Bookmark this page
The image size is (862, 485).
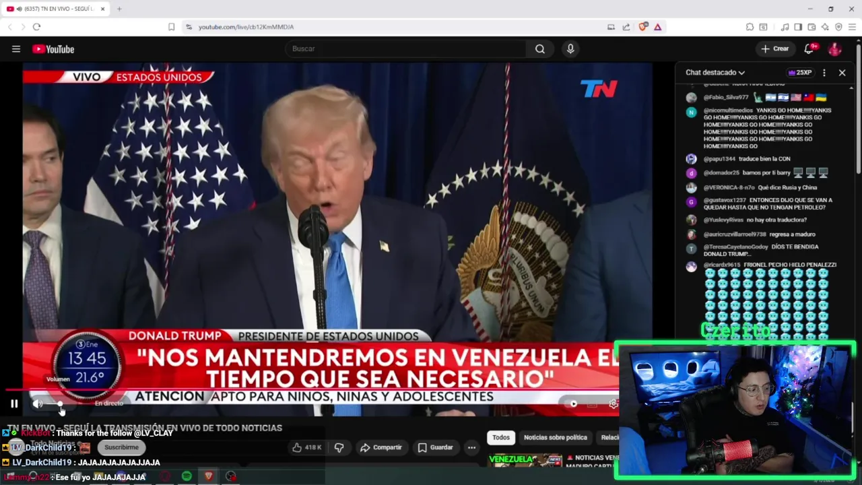tap(171, 27)
